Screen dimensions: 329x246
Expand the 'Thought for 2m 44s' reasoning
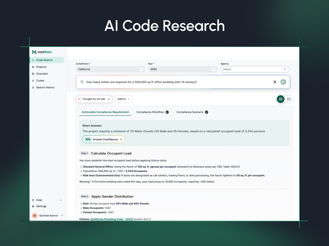pyautogui.click(x=94, y=99)
